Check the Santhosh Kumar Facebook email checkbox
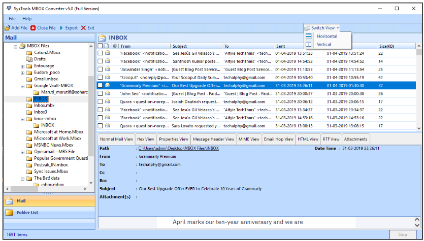 [100, 61]
